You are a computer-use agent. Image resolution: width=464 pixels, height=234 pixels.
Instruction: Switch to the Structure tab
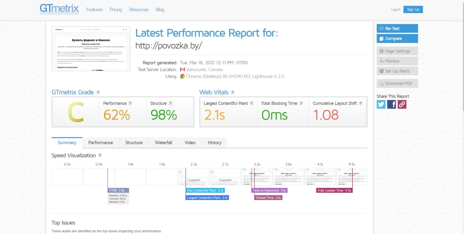tap(134, 143)
